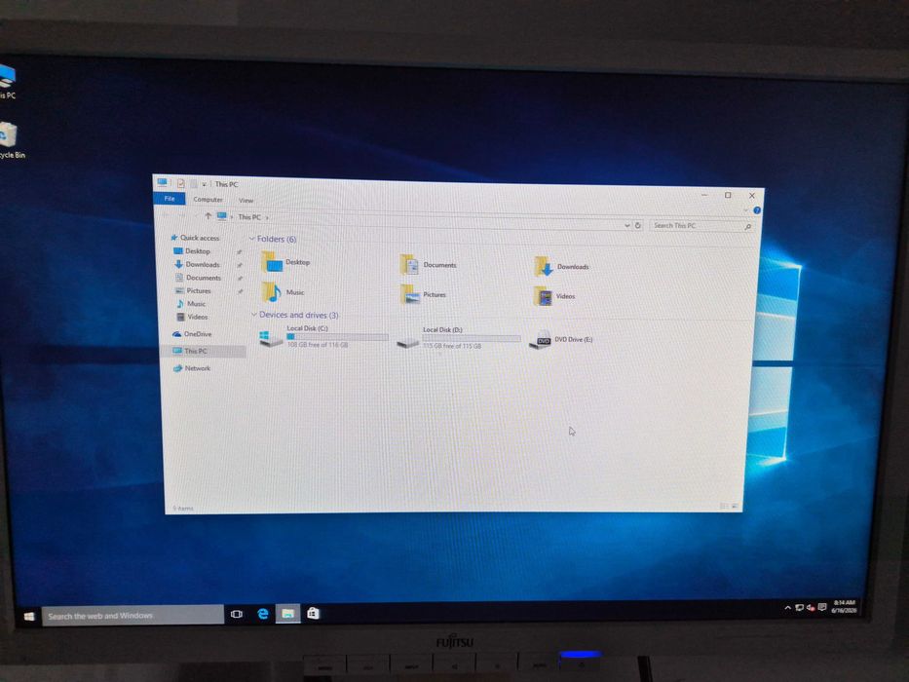909x682 pixels.
Task: Click Local Disk (D:) capacity bar
Action: pyautogui.click(x=472, y=339)
